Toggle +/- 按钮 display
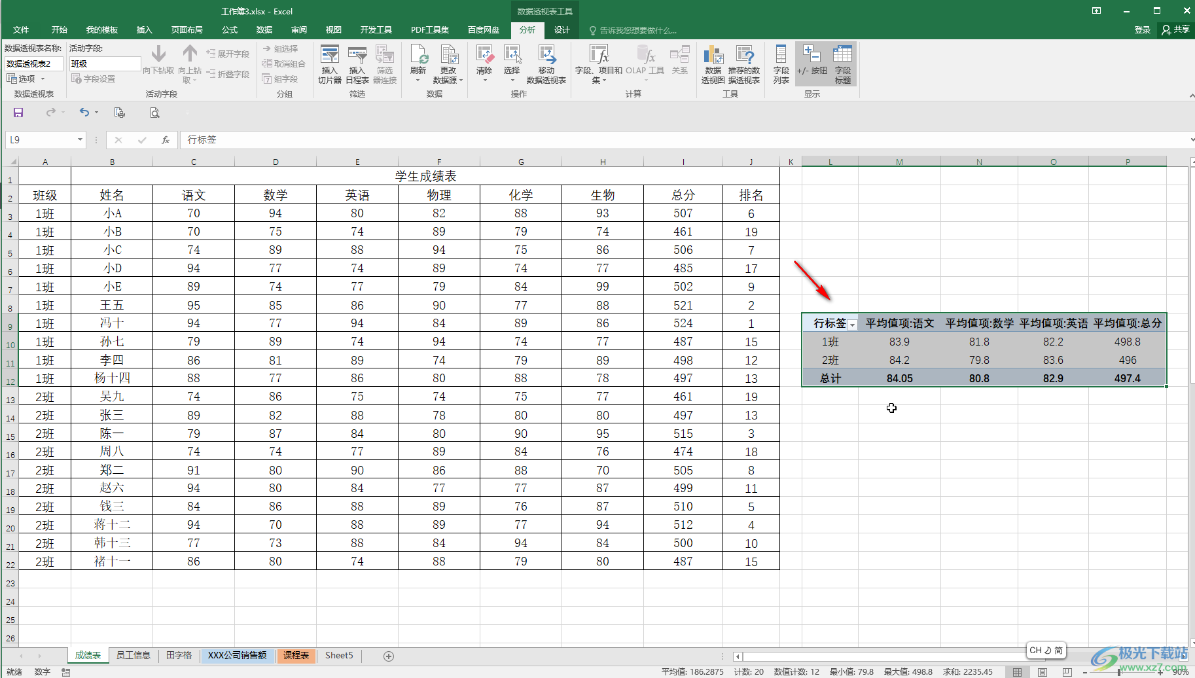This screenshot has width=1195, height=678. pos(812,64)
